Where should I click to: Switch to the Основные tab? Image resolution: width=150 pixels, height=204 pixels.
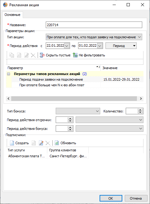pyautogui.click(x=12, y=15)
